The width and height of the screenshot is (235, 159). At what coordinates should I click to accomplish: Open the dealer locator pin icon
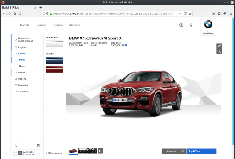[191, 25]
